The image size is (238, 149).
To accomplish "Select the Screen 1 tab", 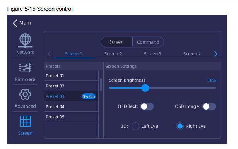I will (x=74, y=54).
